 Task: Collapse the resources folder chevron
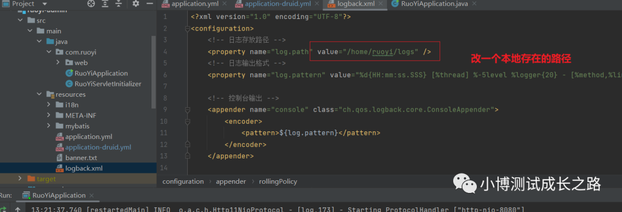(x=39, y=94)
